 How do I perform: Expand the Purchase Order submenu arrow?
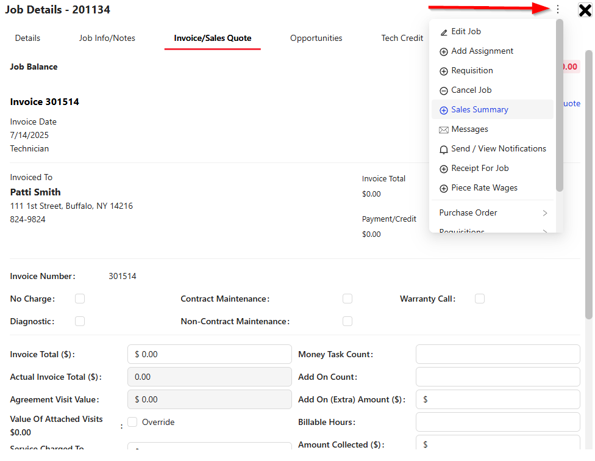(x=545, y=213)
